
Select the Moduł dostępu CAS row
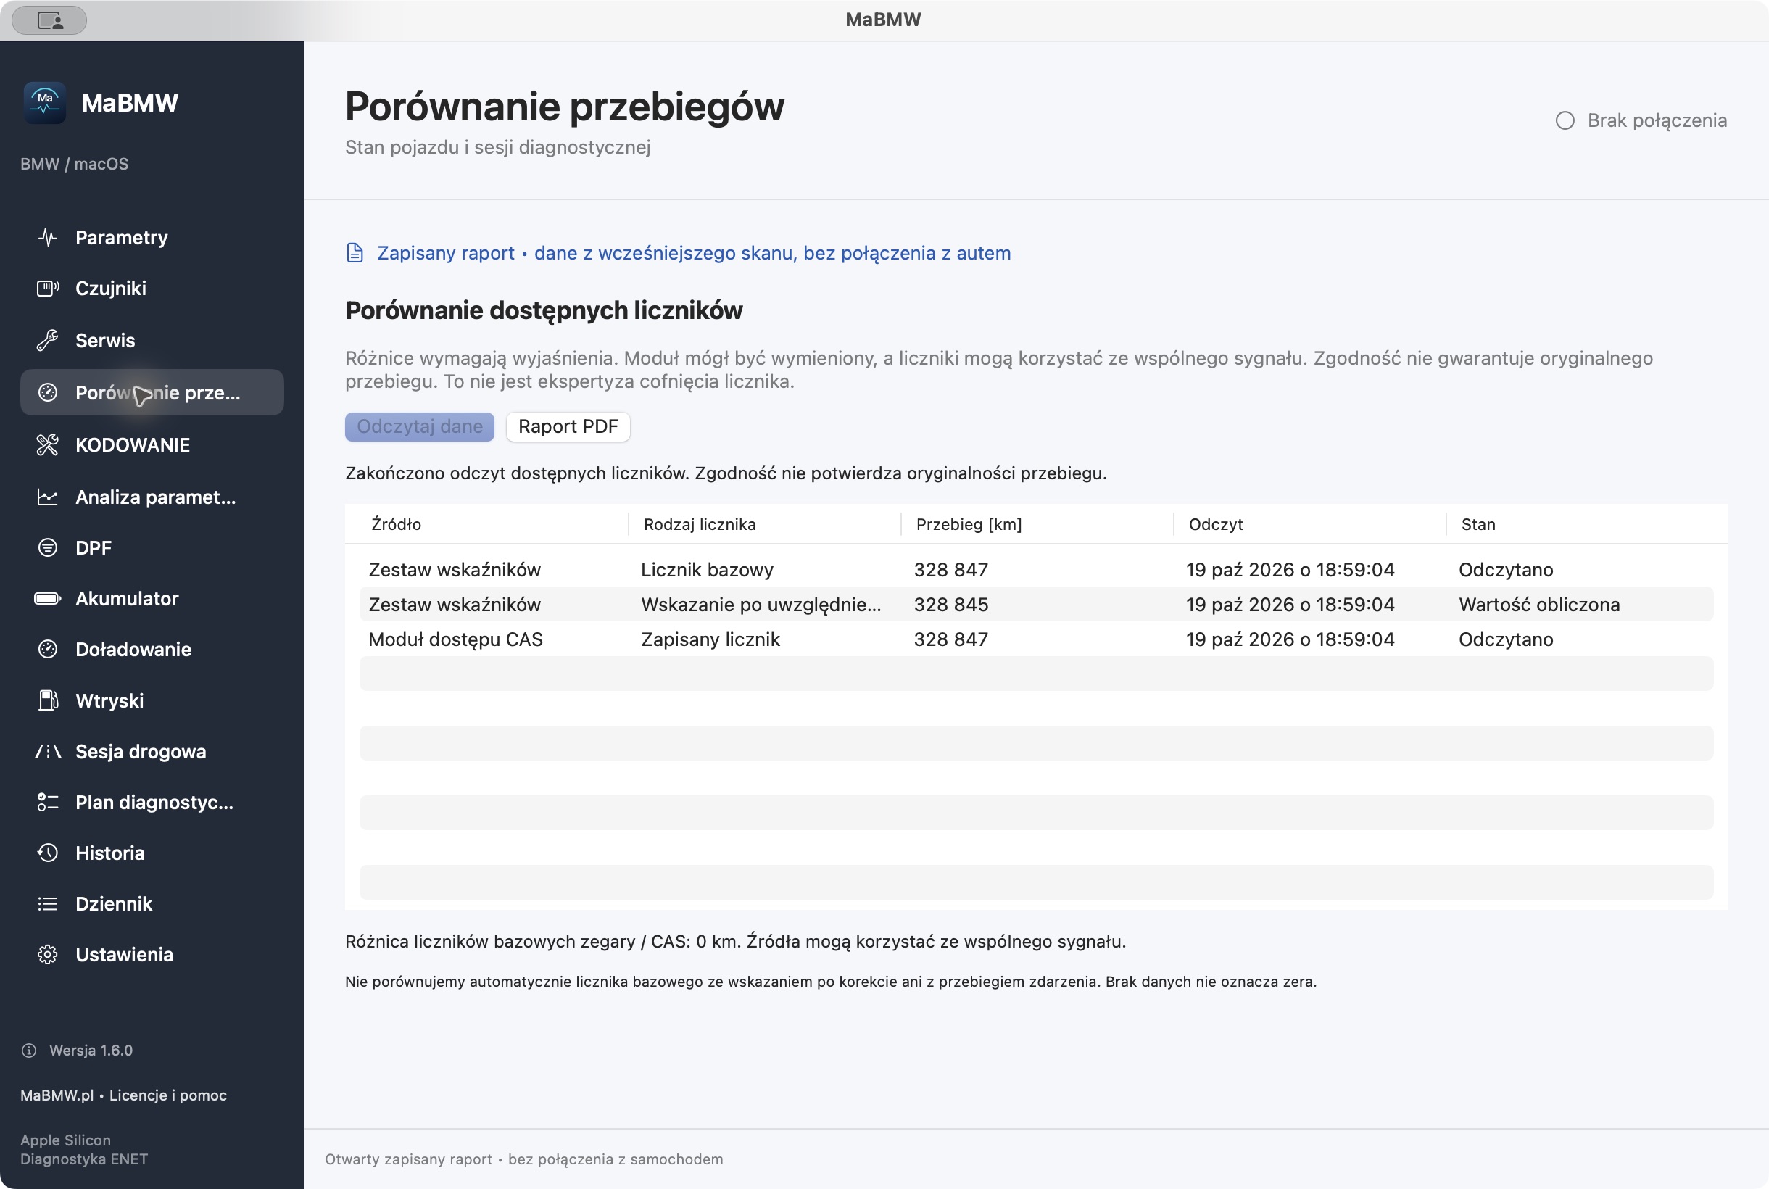pos(1036,639)
